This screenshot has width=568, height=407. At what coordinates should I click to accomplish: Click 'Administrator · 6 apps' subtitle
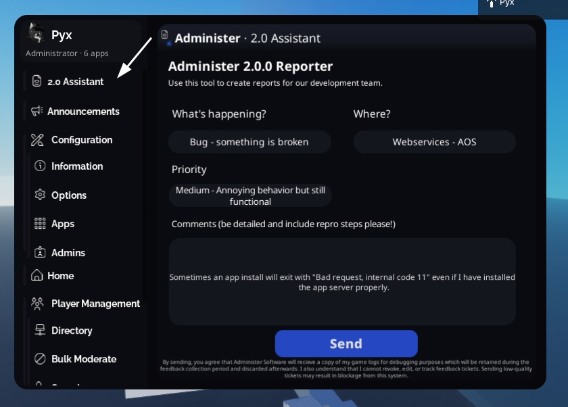point(67,53)
